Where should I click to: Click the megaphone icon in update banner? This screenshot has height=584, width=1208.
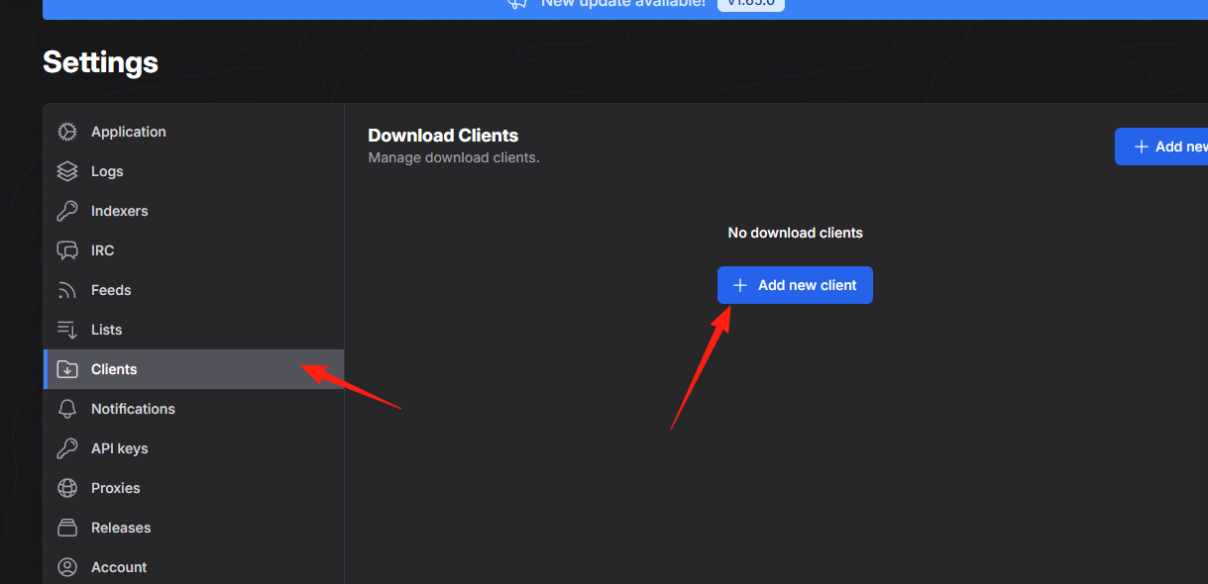[517, 3]
